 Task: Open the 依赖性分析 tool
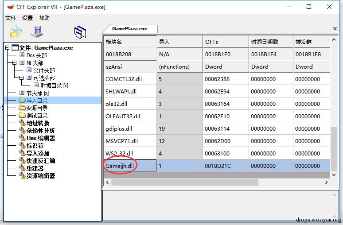tap(41, 131)
